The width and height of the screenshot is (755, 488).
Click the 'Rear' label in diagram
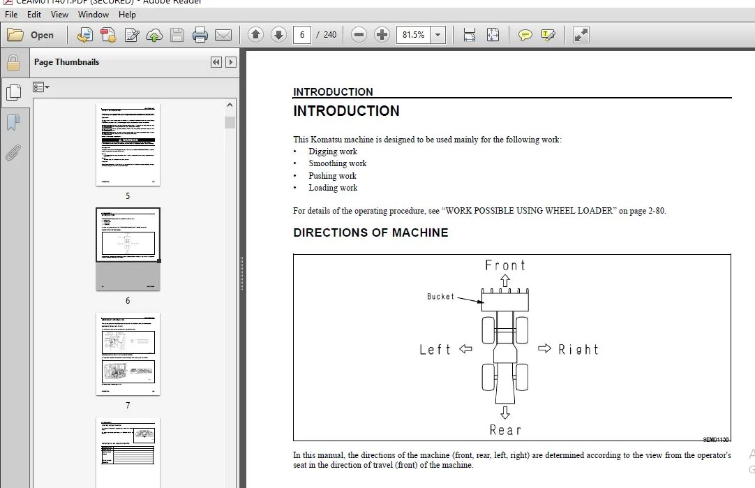click(505, 430)
